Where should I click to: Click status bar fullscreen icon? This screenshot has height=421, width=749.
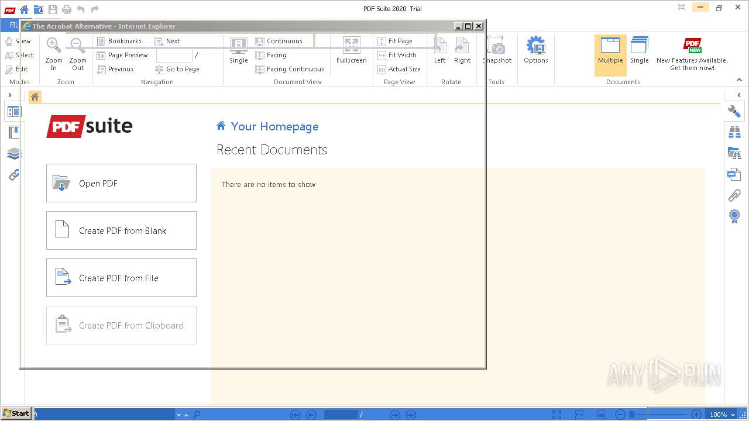tap(557, 415)
